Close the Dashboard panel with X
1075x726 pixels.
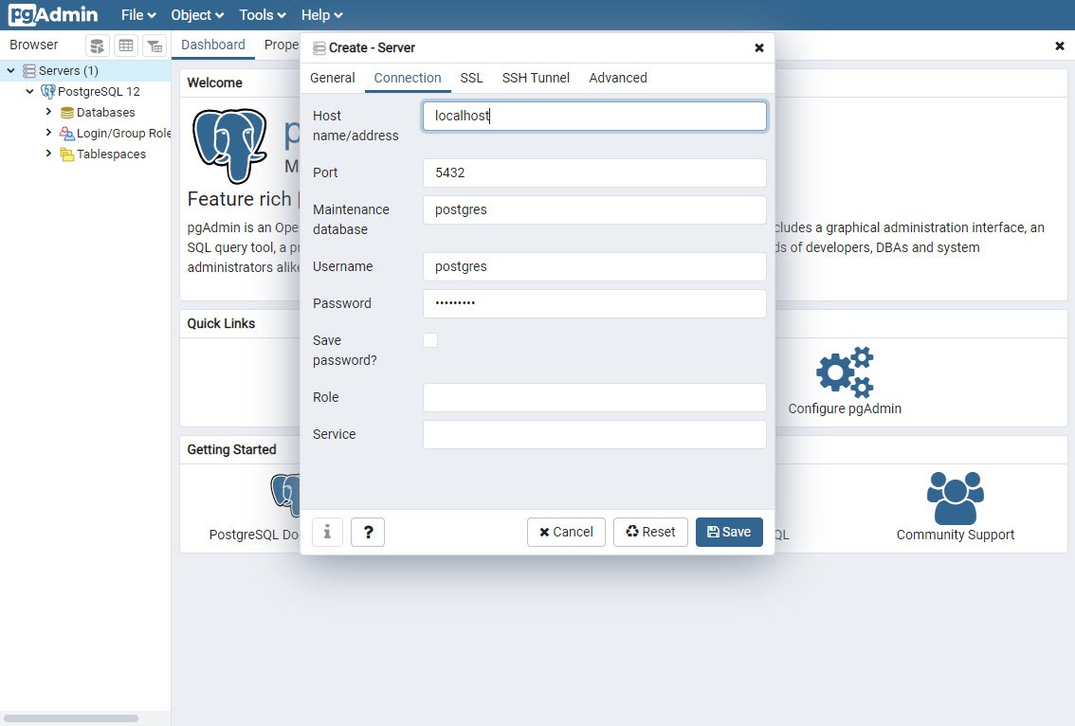click(x=1059, y=45)
